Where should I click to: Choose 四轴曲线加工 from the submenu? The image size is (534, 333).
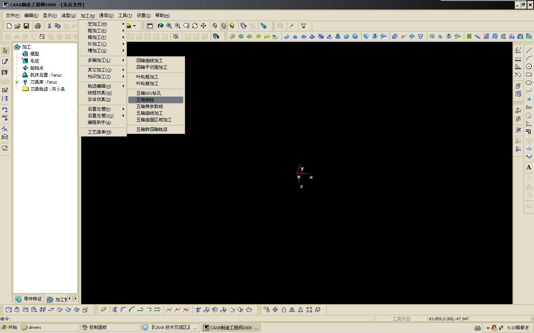coord(156,61)
